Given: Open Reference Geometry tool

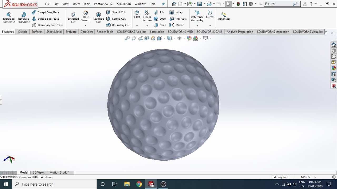Looking at the screenshot, I should point(197,16).
